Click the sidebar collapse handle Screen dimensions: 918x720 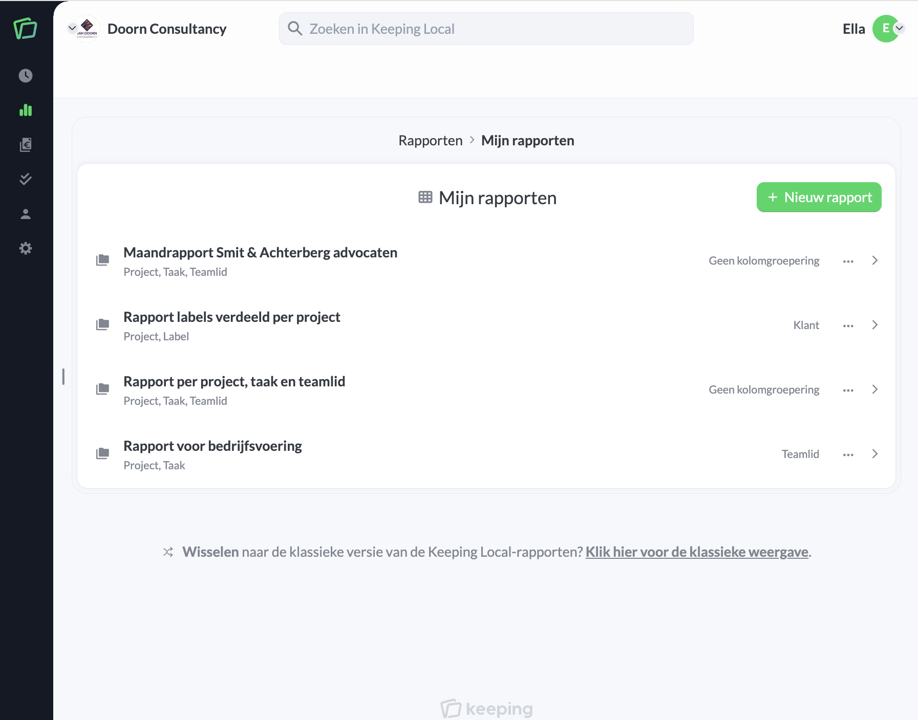[x=63, y=377]
